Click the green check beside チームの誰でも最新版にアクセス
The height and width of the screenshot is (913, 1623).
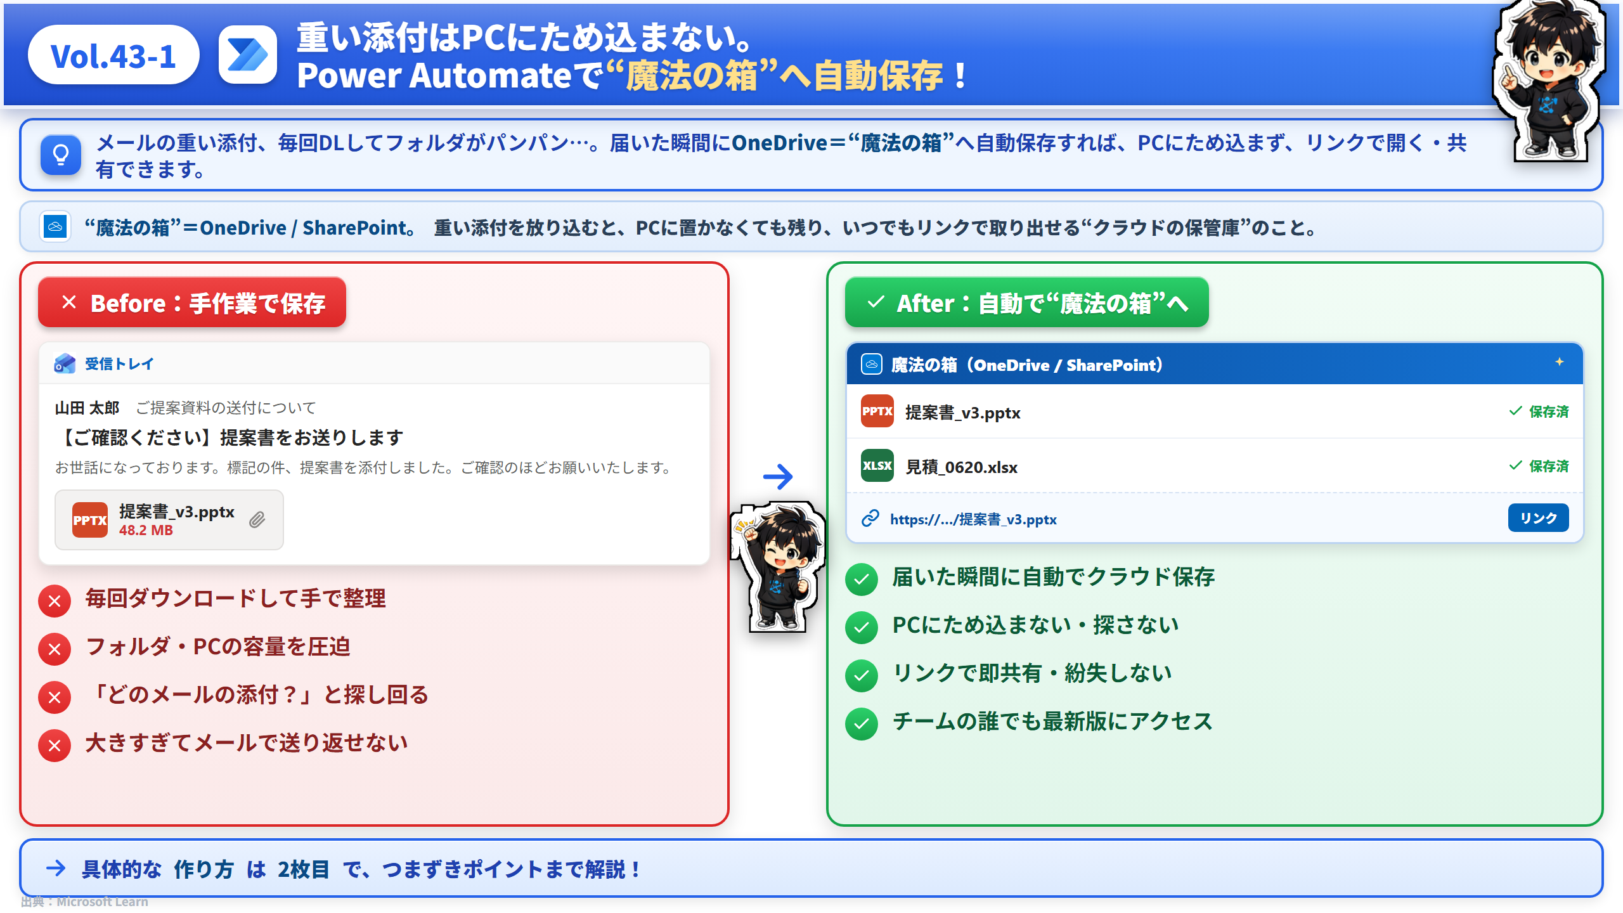(x=862, y=723)
